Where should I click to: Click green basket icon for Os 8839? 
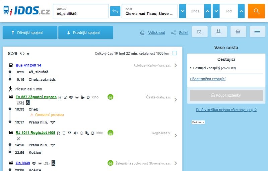pyautogui.click(x=110, y=163)
